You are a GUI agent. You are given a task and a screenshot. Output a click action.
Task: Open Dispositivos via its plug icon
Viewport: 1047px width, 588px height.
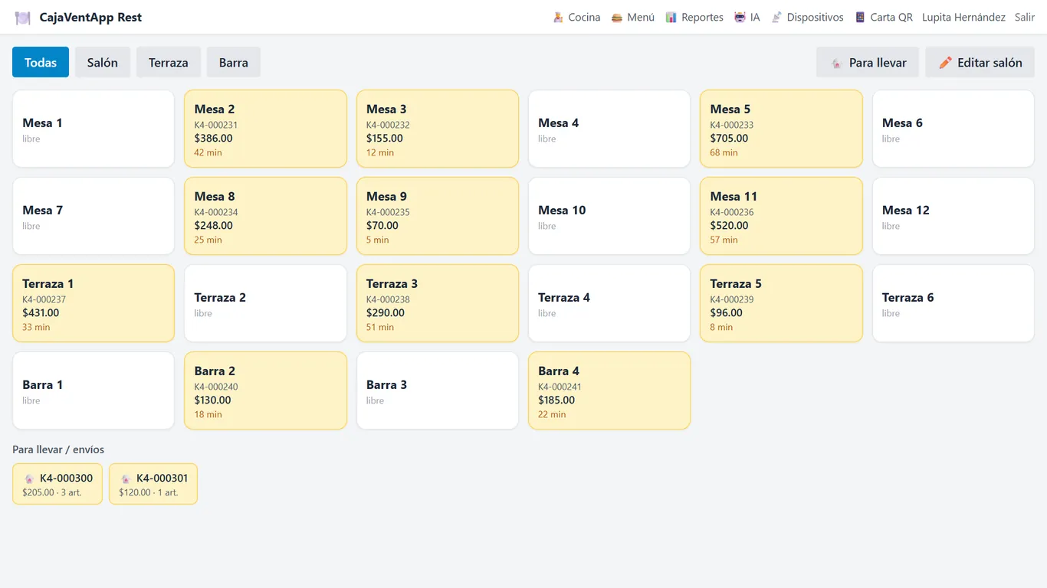point(776,17)
